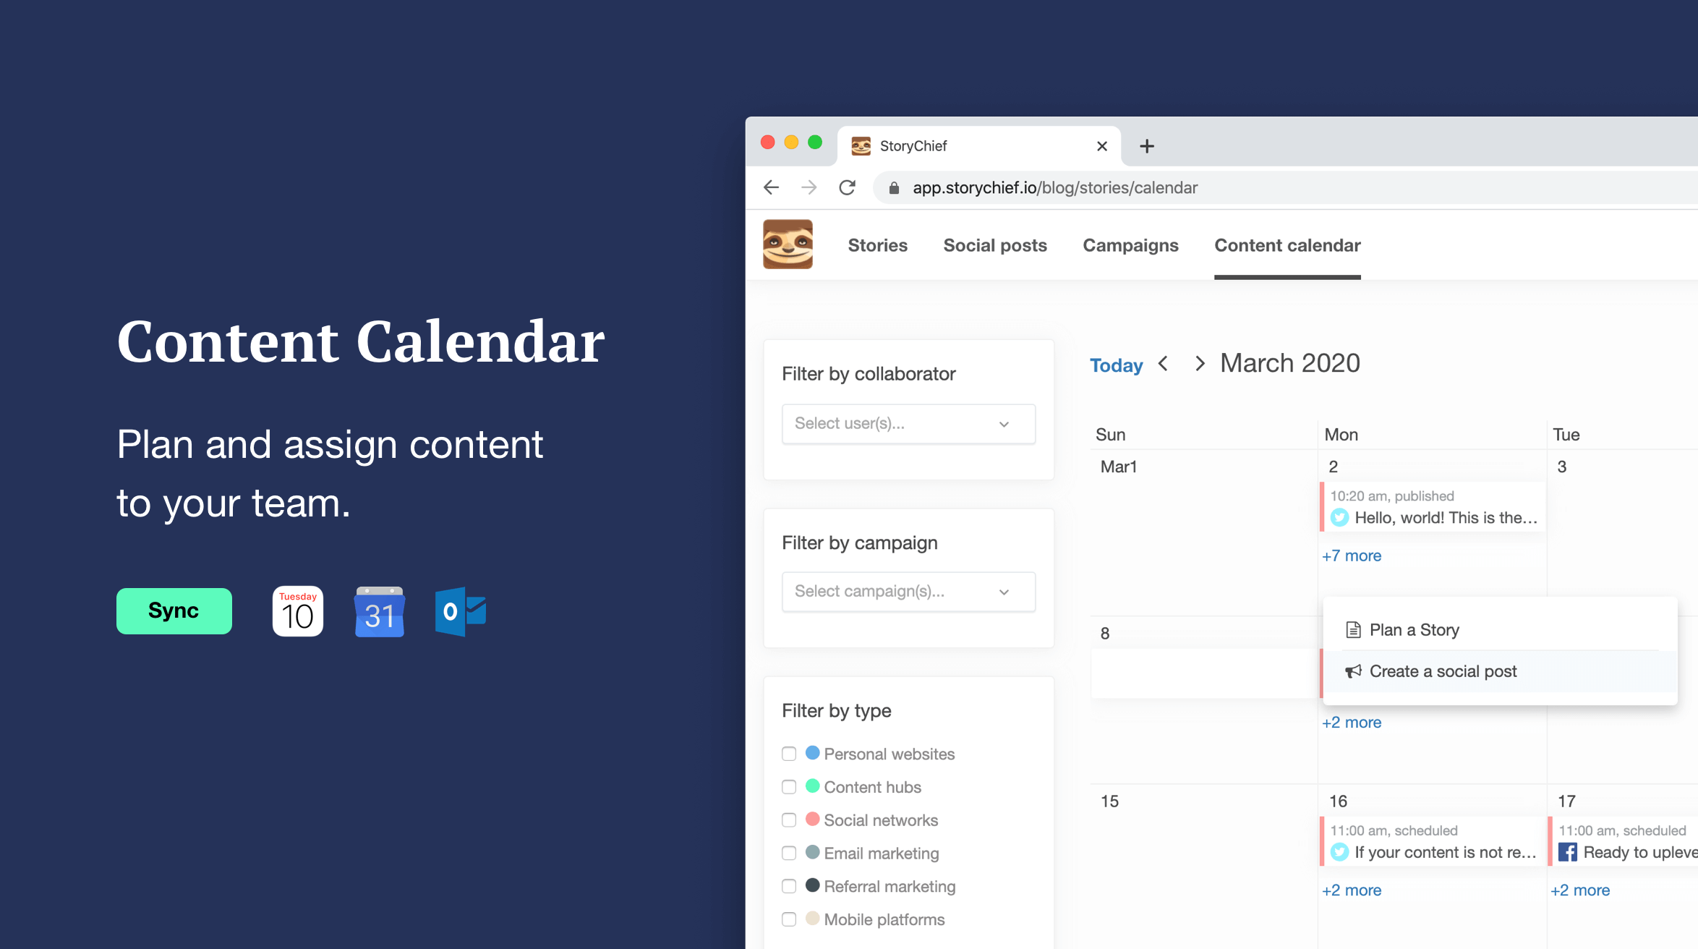Screen dimensions: 1698x949
Task: Navigate to previous month with back arrow
Action: click(x=1163, y=364)
